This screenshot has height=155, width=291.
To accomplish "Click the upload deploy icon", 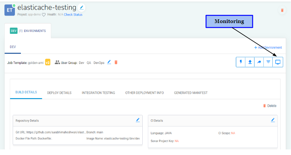I will [250, 62].
